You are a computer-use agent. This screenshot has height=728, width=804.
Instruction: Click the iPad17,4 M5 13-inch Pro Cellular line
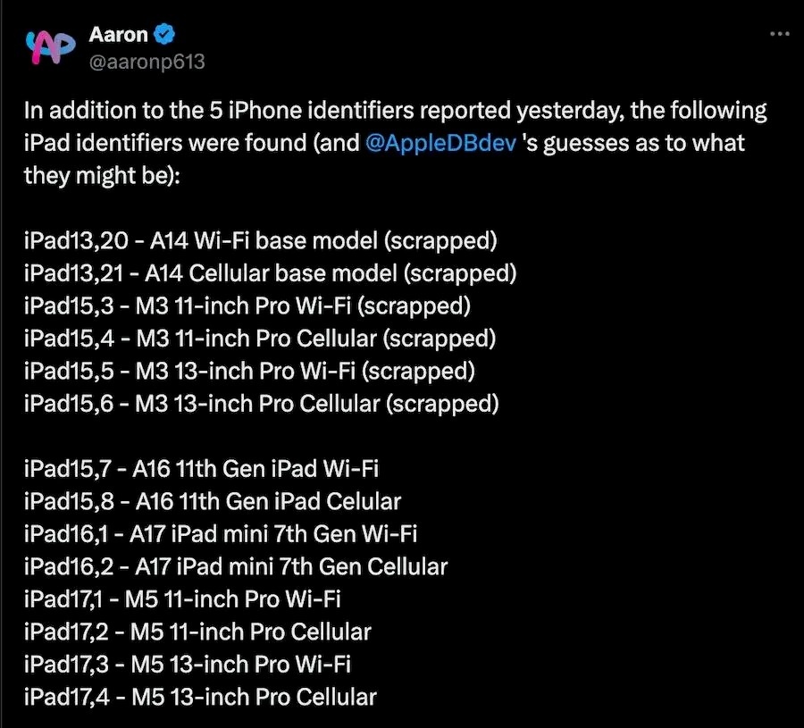pyautogui.click(x=200, y=696)
